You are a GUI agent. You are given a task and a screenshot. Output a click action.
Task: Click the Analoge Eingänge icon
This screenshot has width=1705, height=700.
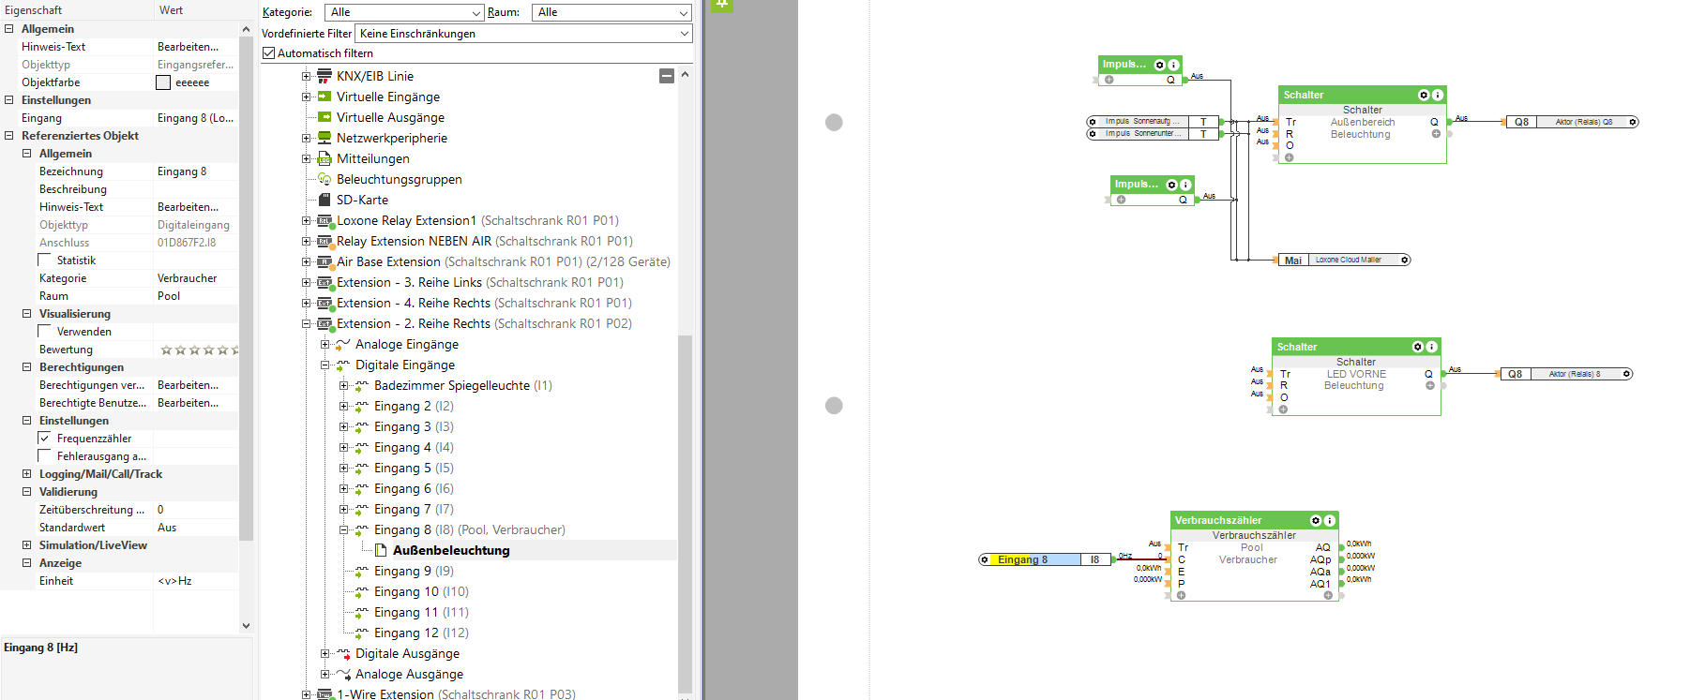(343, 344)
